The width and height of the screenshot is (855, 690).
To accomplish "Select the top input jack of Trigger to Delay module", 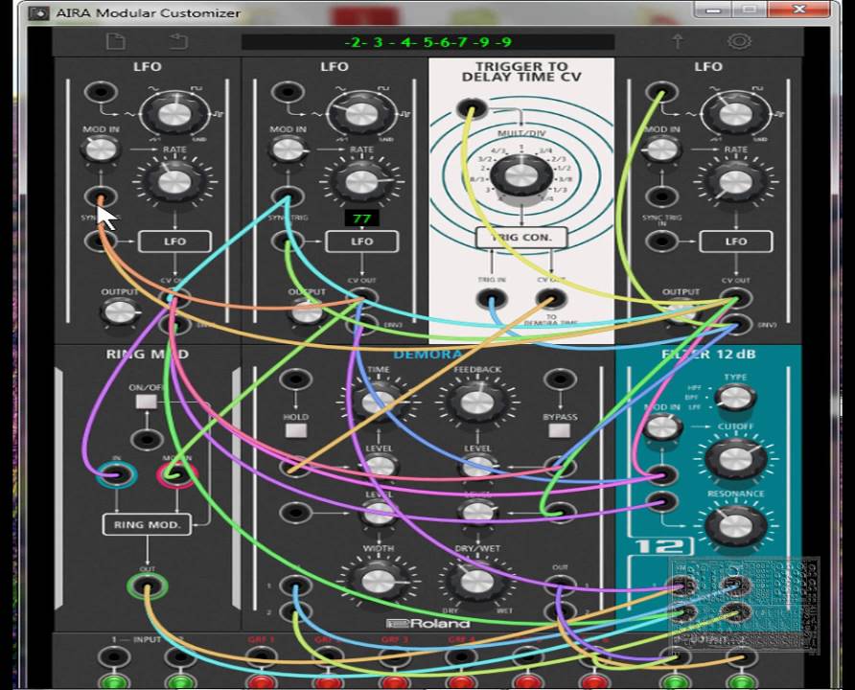I will [472, 108].
